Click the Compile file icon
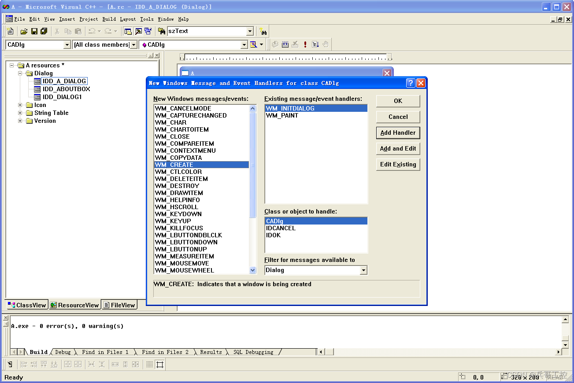Screen dimensions: 574x383 275,44
